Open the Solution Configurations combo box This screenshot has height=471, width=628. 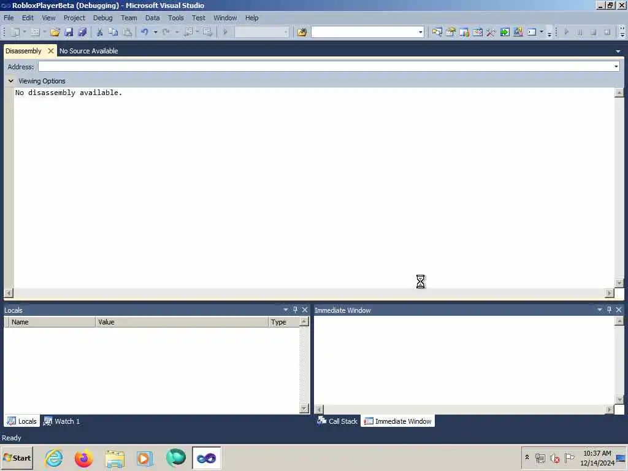[261, 32]
